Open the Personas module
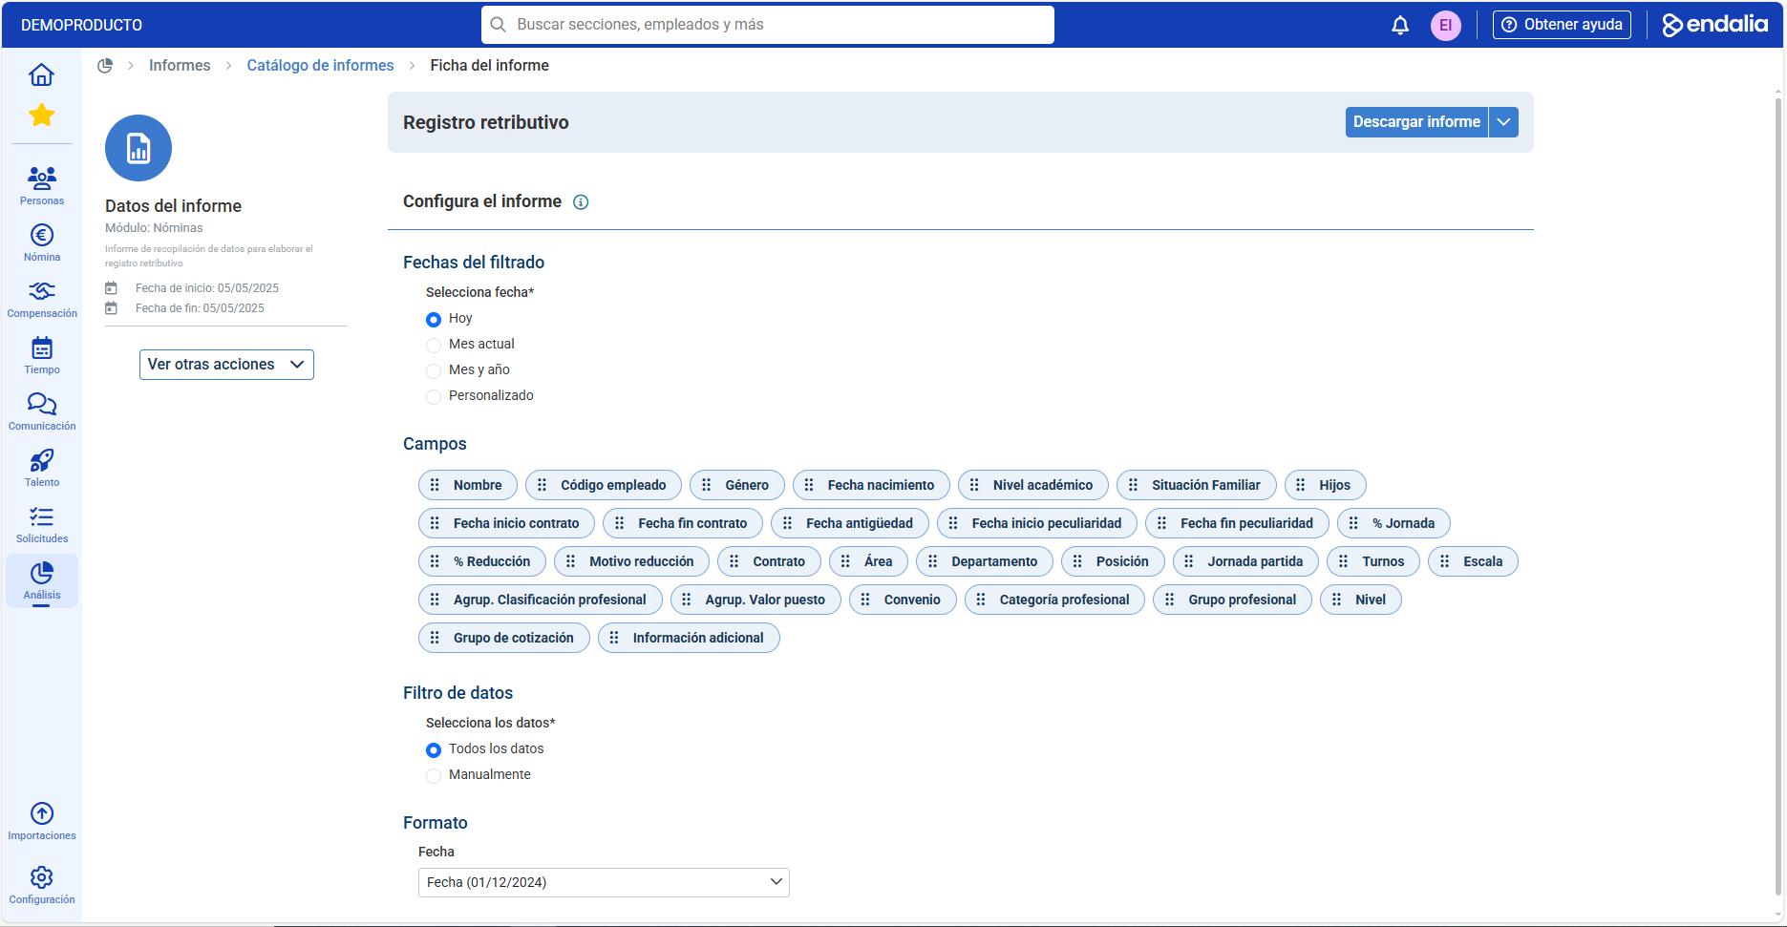The width and height of the screenshot is (1787, 927). click(42, 185)
